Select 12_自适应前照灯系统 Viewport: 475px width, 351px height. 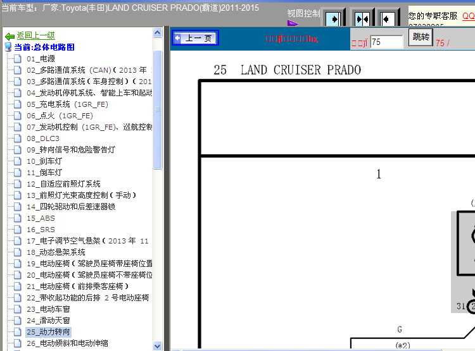coord(63,184)
